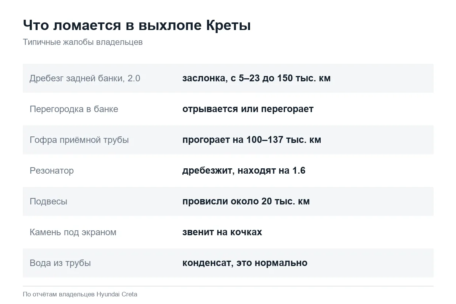Click the value 'заслонка, с 5–23 до 150 тыс. км'
The image size is (456, 304).
pos(256,78)
